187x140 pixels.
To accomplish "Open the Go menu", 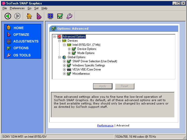I will pyautogui.click(x=29, y=8).
